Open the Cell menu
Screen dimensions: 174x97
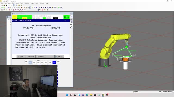click(x=13, y=3)
